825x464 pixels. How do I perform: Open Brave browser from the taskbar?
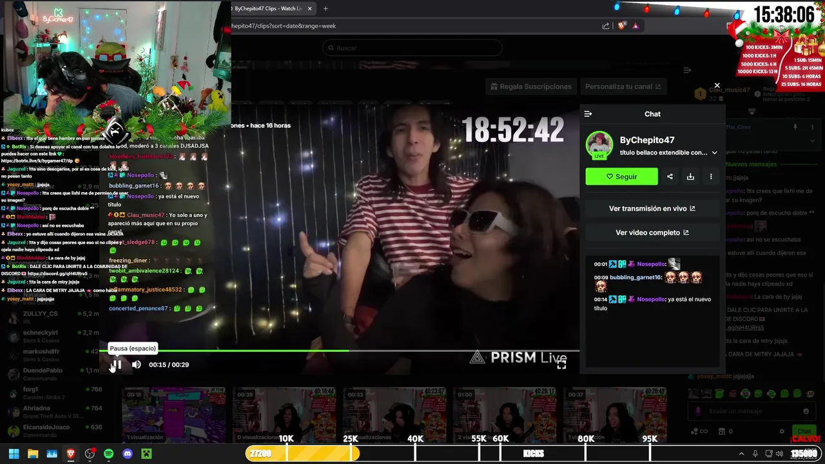click(x=71, y=454)
